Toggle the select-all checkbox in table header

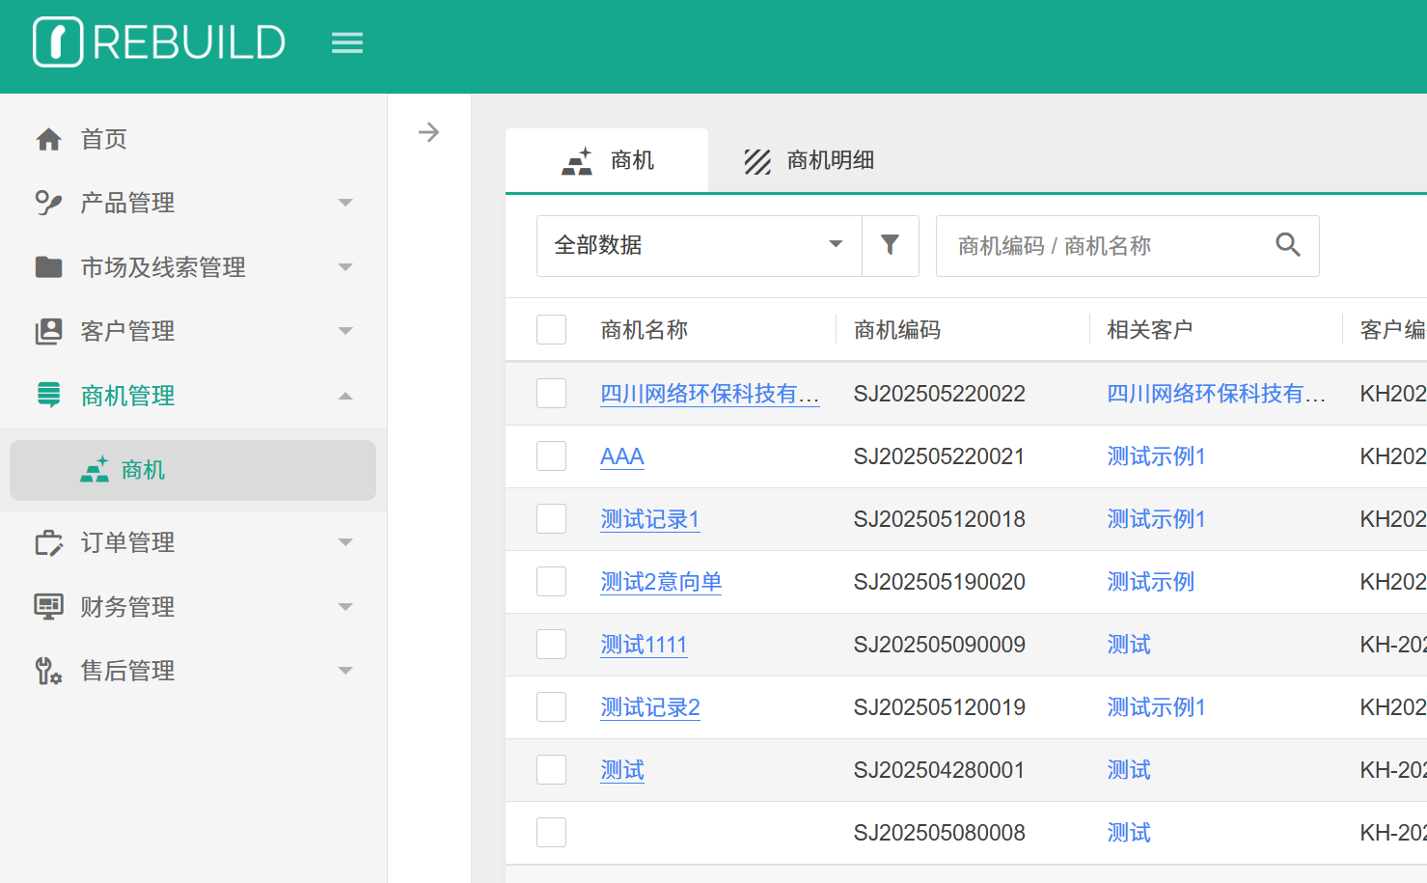click(x=551, y=330)
